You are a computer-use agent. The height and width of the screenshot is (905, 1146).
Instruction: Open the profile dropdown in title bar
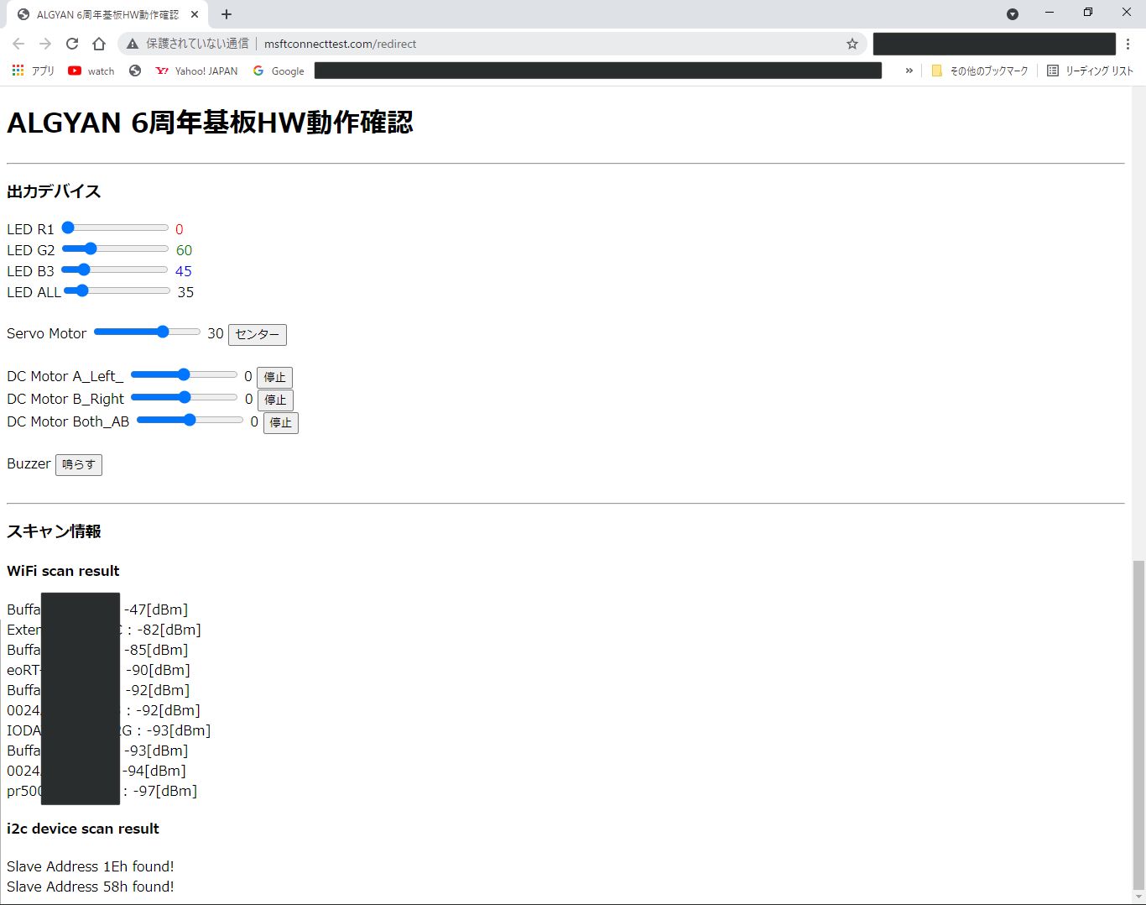point(1012,14)
